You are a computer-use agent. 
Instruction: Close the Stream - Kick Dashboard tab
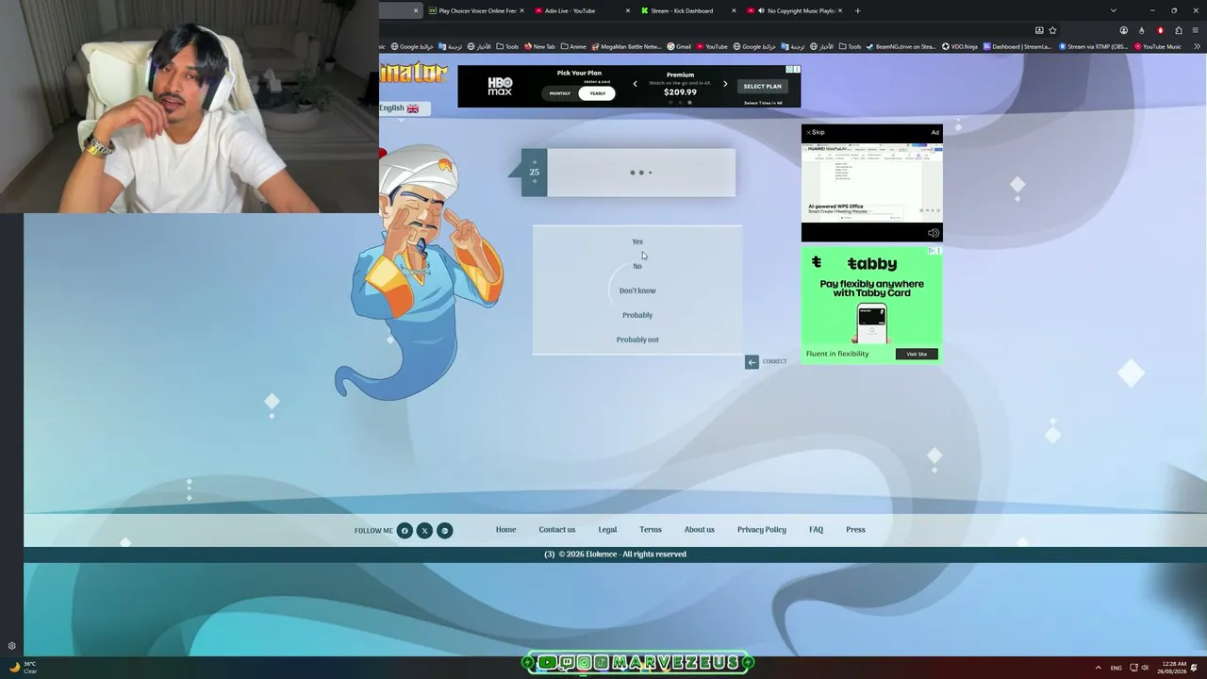(734, 10)
